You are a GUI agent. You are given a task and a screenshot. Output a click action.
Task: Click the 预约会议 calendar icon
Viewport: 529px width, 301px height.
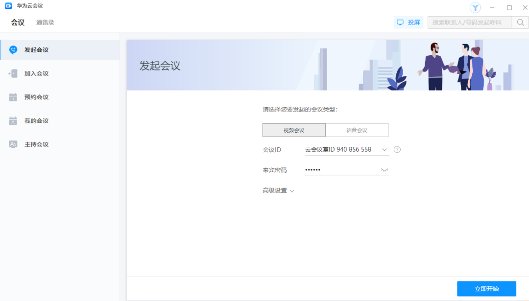[13, 97]
